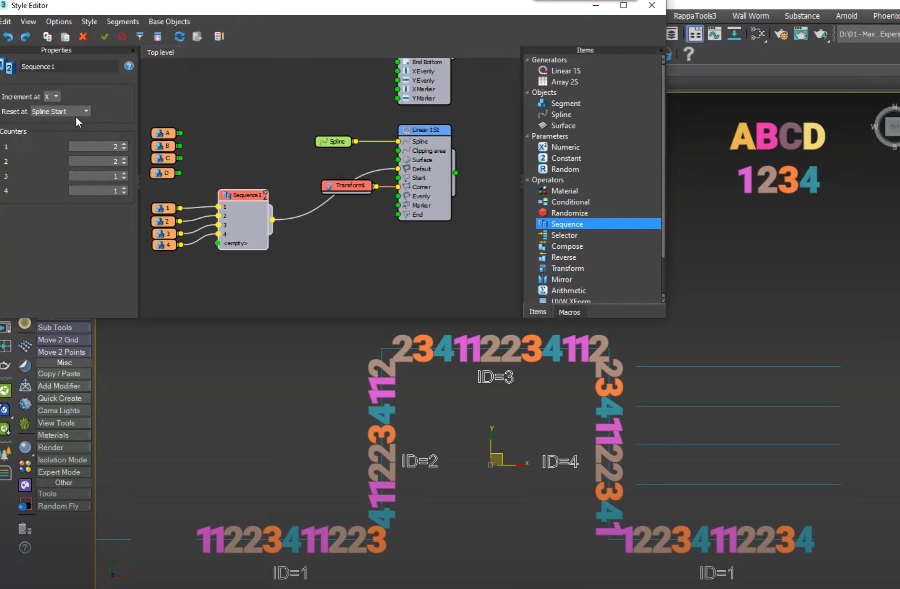The width and height of the screenshot is (900, 589).
Task: Select Reverse operator item
Action: 563,257
